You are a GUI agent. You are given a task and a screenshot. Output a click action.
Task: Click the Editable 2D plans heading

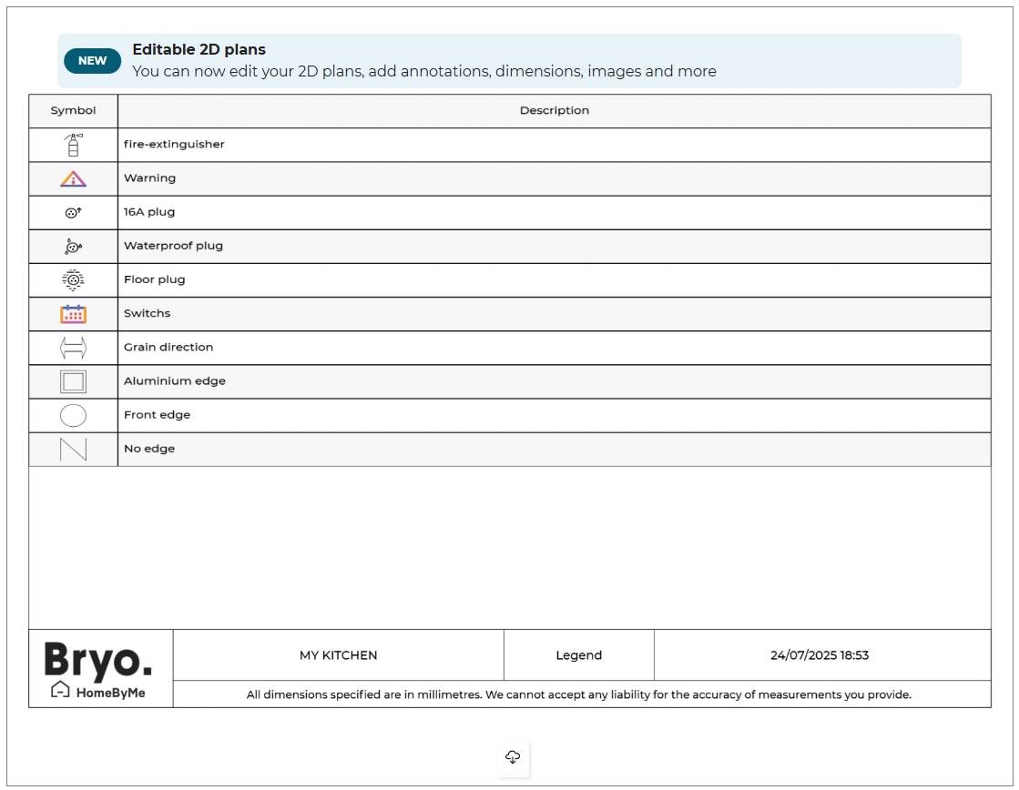click(199, 50)
